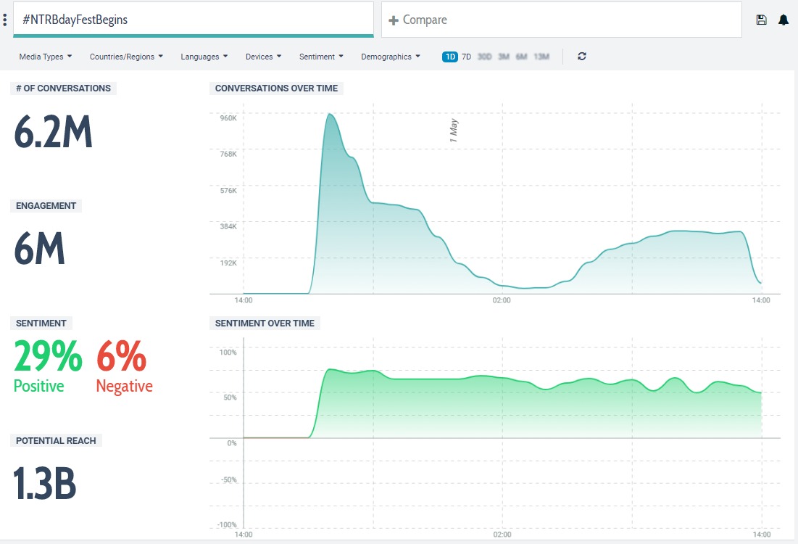Click the -50% sentiment axis label
Viewport: 798px width, 544px height.
coord(229,480)
